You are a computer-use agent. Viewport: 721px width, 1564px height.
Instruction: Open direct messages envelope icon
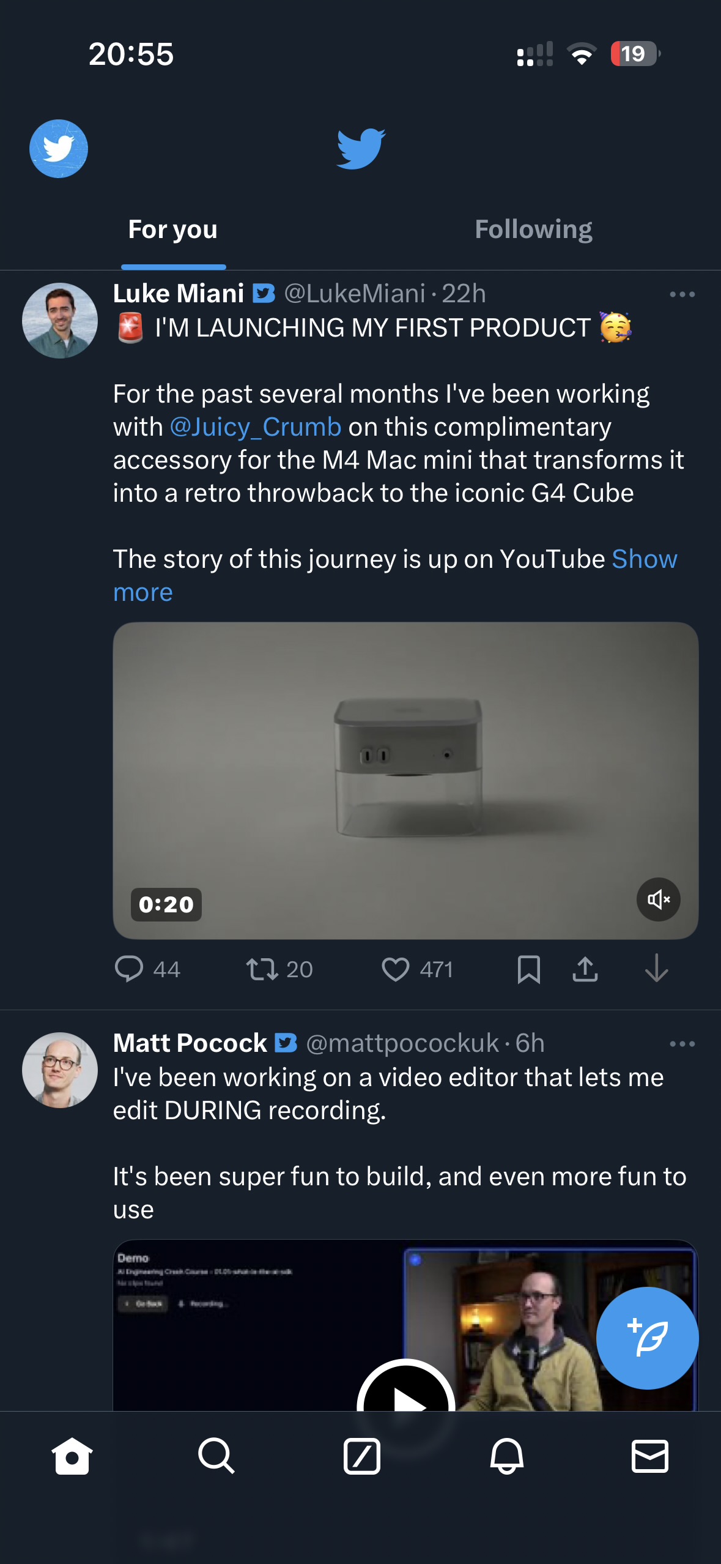pyautogui.click(x=649, y=1456)
